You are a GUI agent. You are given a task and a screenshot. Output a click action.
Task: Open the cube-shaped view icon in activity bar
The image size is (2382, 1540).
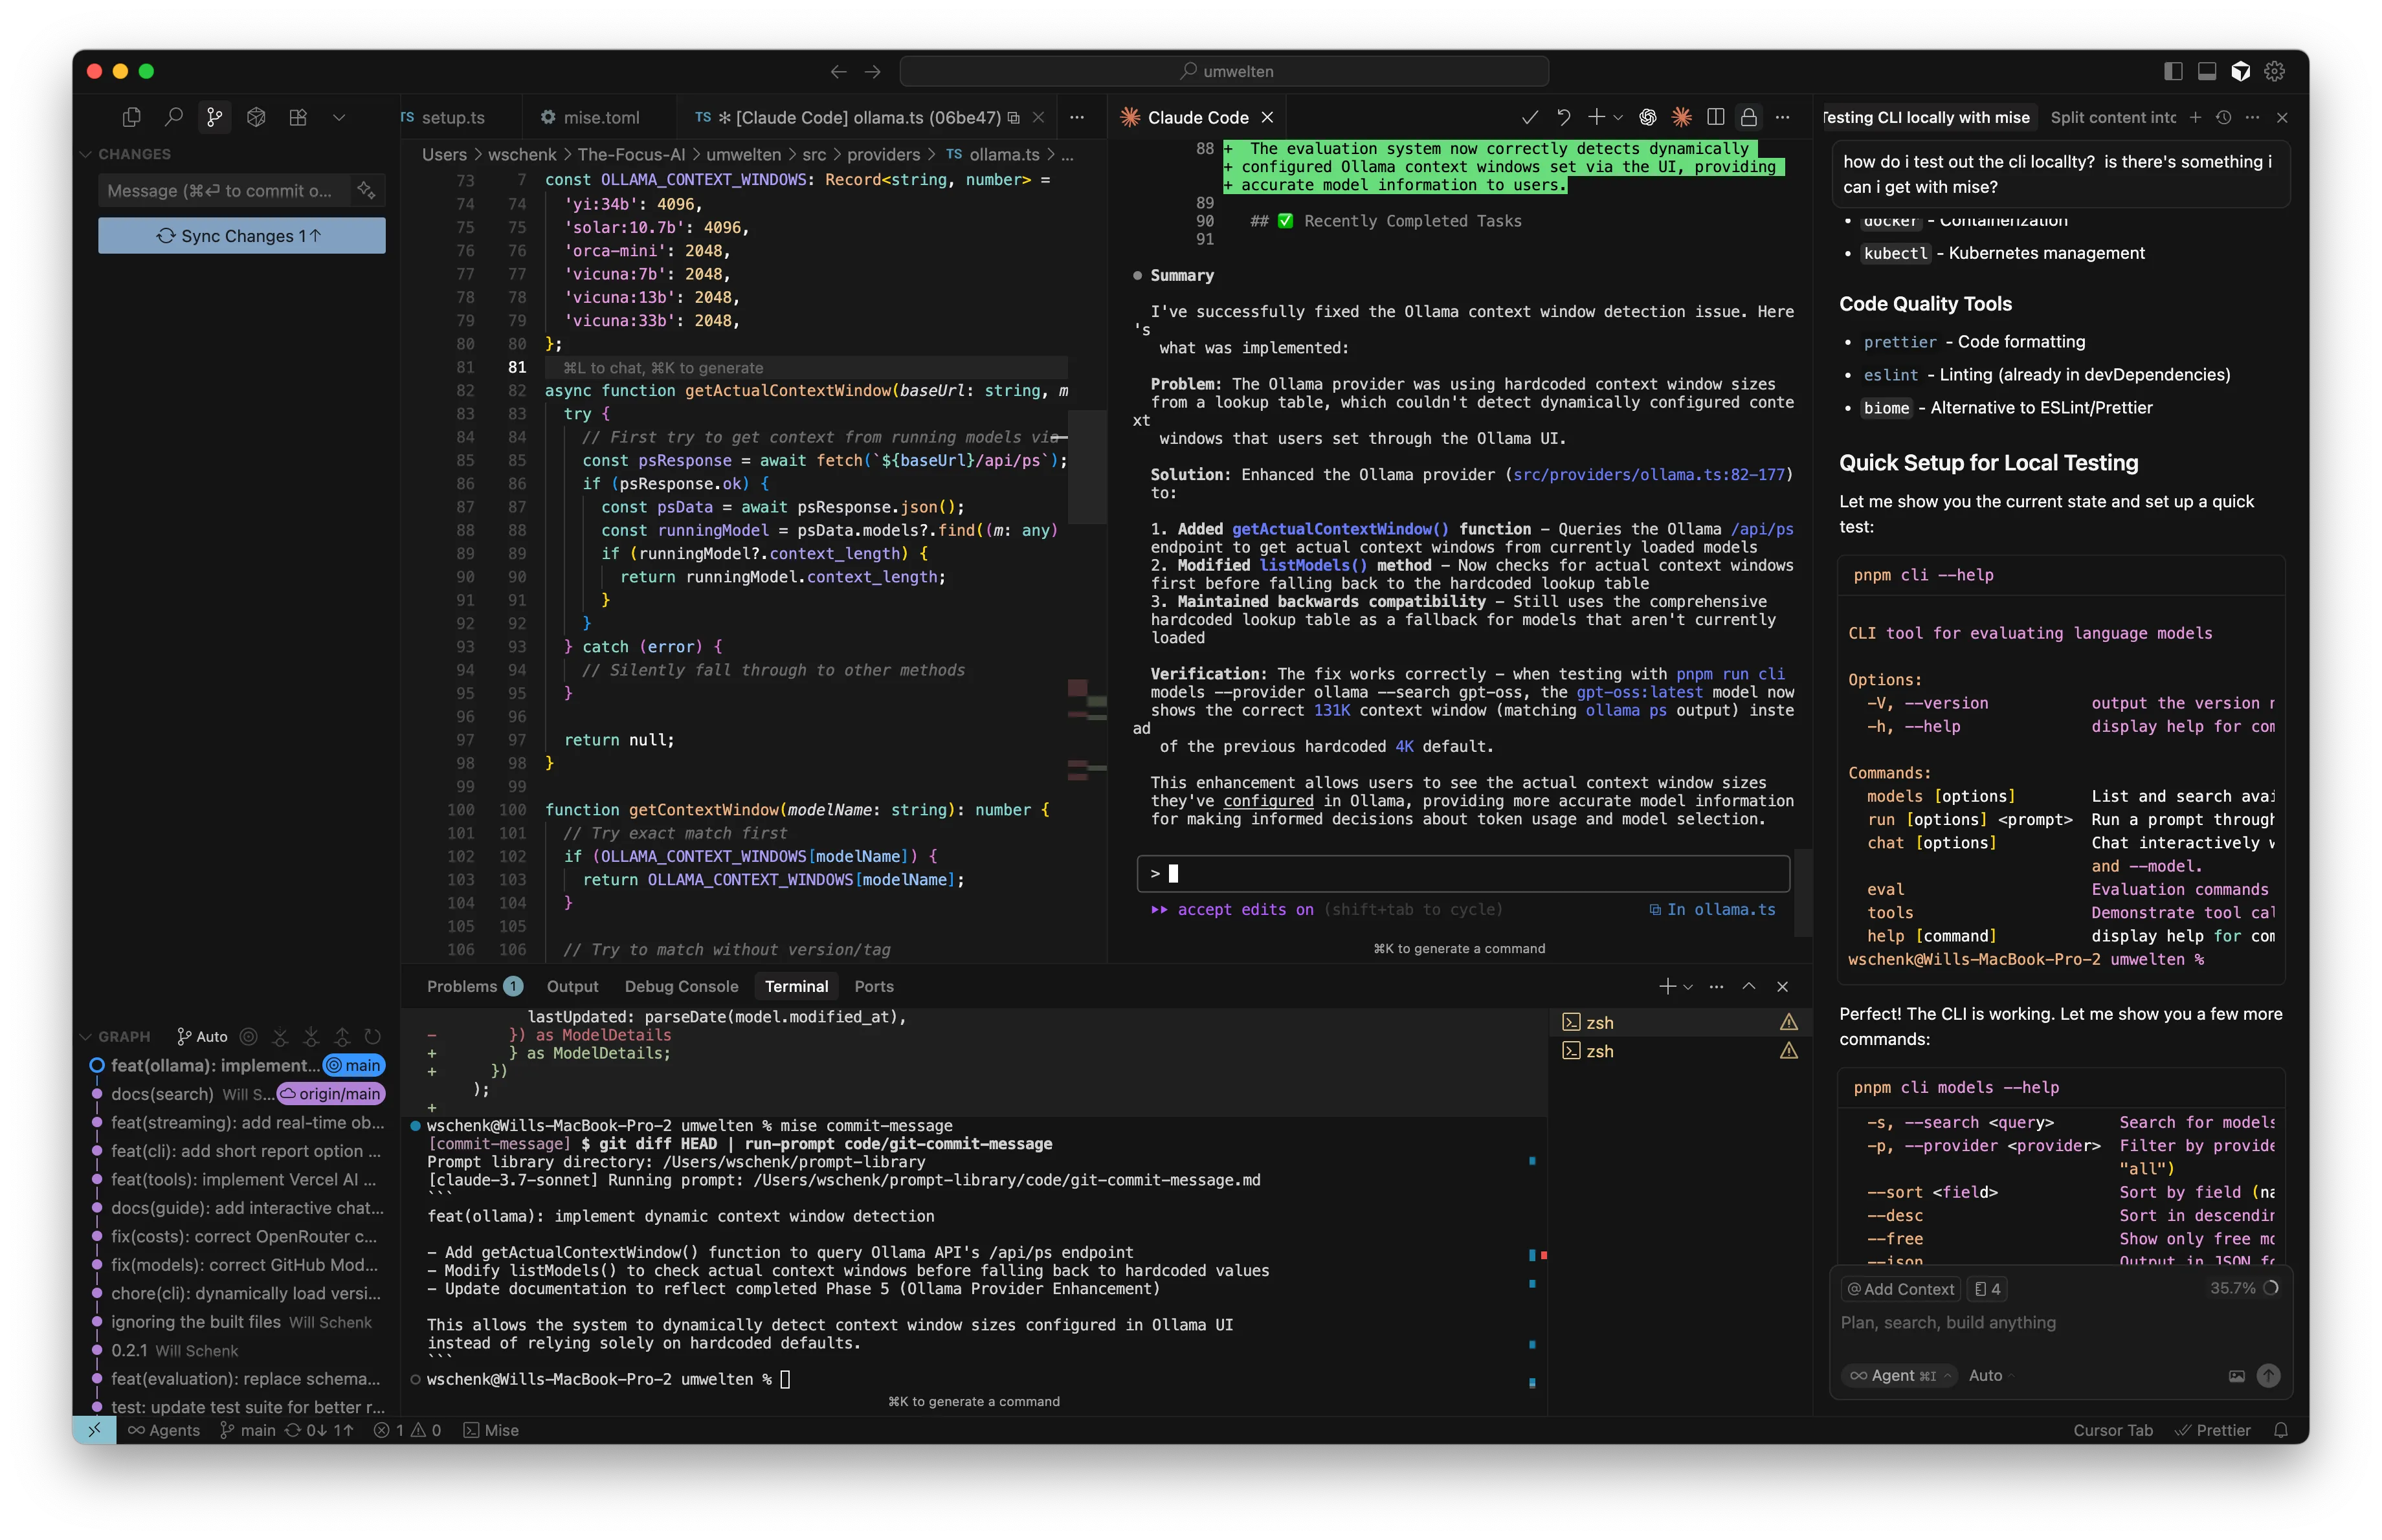pyautogui.click(x=256, y=117)
